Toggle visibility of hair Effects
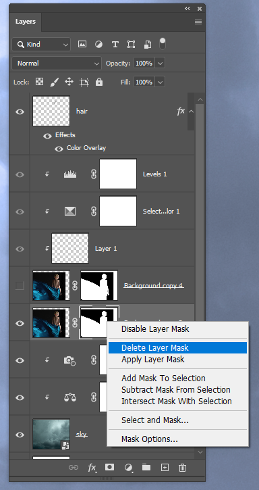This screenshot has height=490, width=259. point(47,136)
